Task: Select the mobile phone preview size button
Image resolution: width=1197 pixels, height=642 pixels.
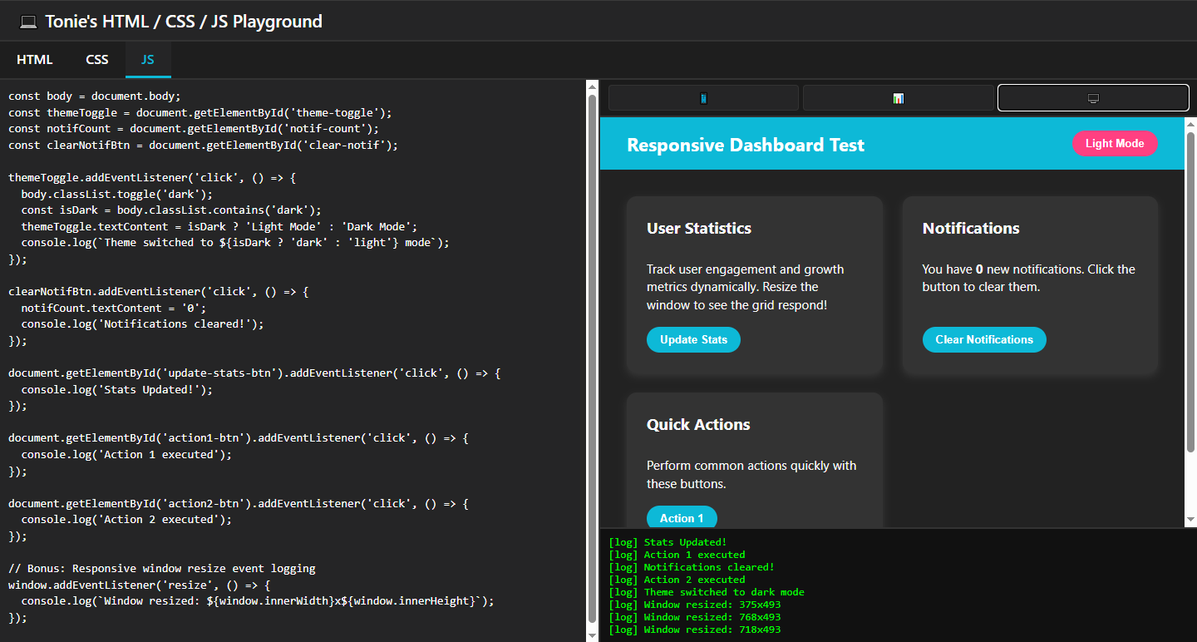Action: tap(703, 98)
